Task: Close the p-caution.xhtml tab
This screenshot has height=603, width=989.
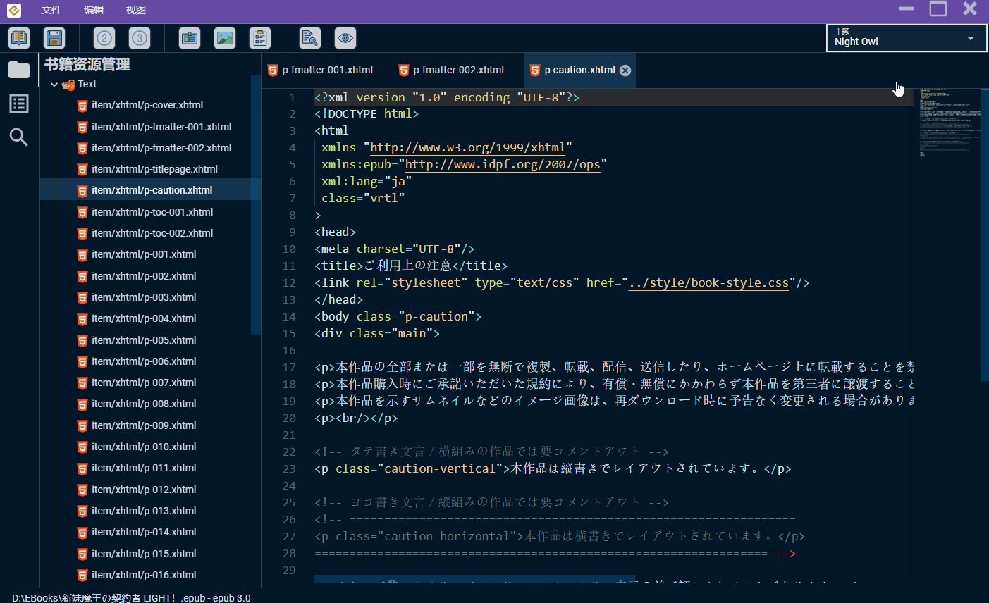Action: (x=625, y=70)
